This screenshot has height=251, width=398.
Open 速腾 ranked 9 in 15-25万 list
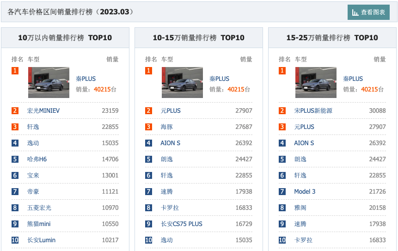(300, 224)
